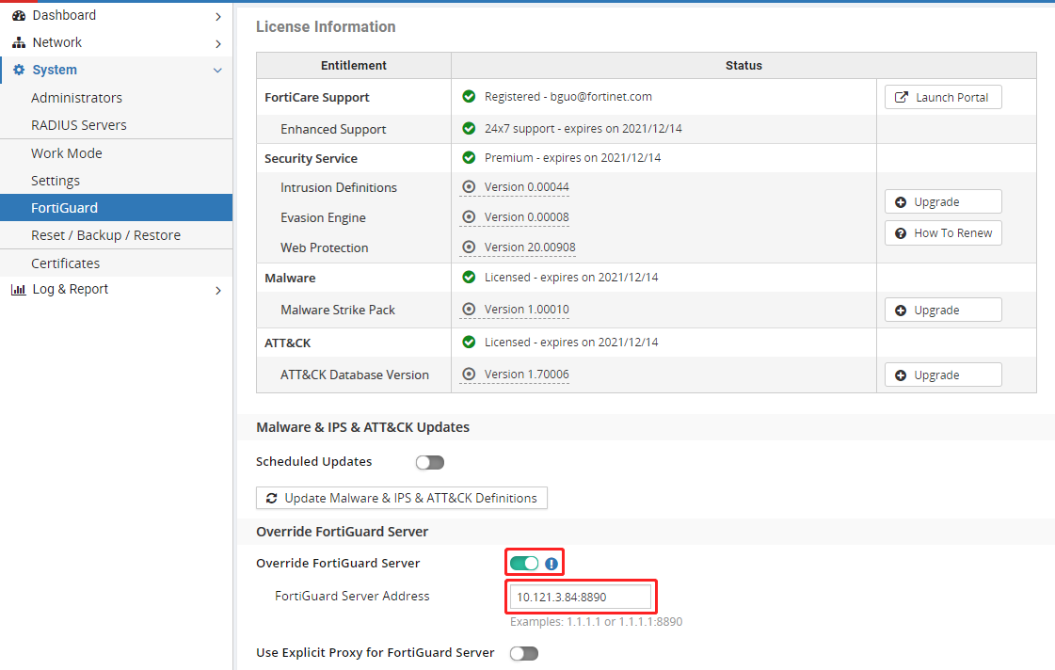Click the circle icon beside Version 20.00908
Screen dimensions: 1055x670
pos(469,247)
